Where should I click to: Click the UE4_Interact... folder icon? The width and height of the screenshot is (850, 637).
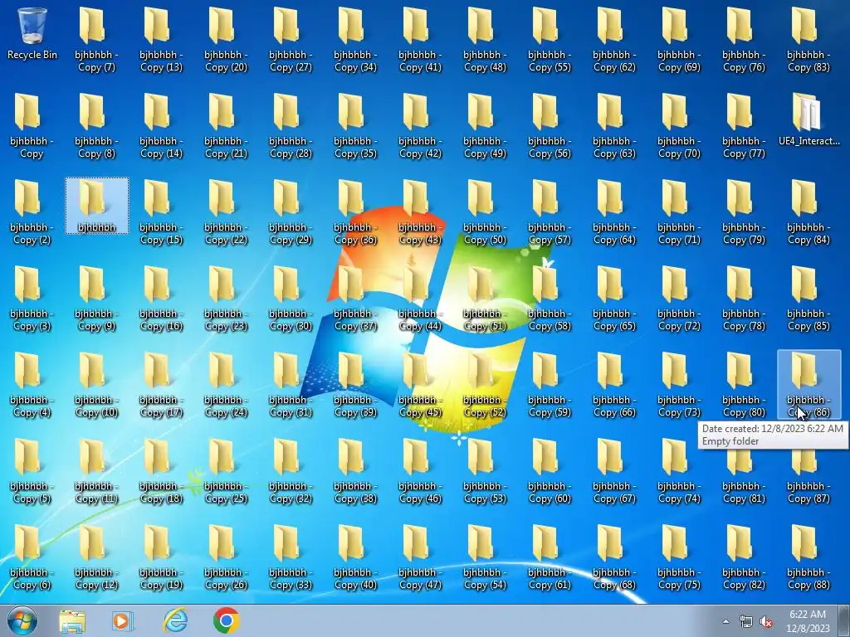coord(808,119)
